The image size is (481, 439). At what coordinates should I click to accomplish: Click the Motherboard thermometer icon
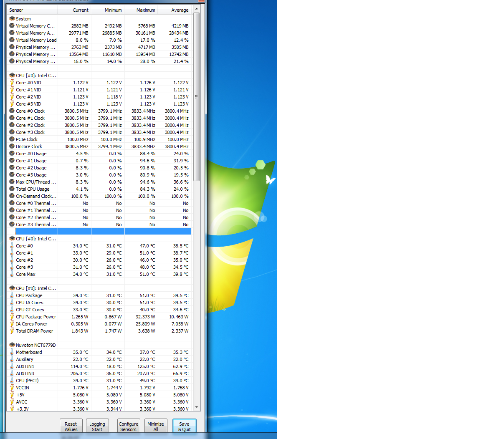click(x=12, y=352)
